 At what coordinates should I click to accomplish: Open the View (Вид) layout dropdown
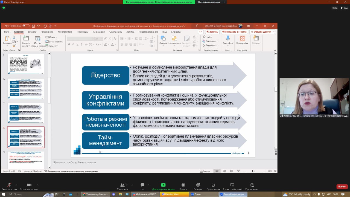(x=344, y=8)
